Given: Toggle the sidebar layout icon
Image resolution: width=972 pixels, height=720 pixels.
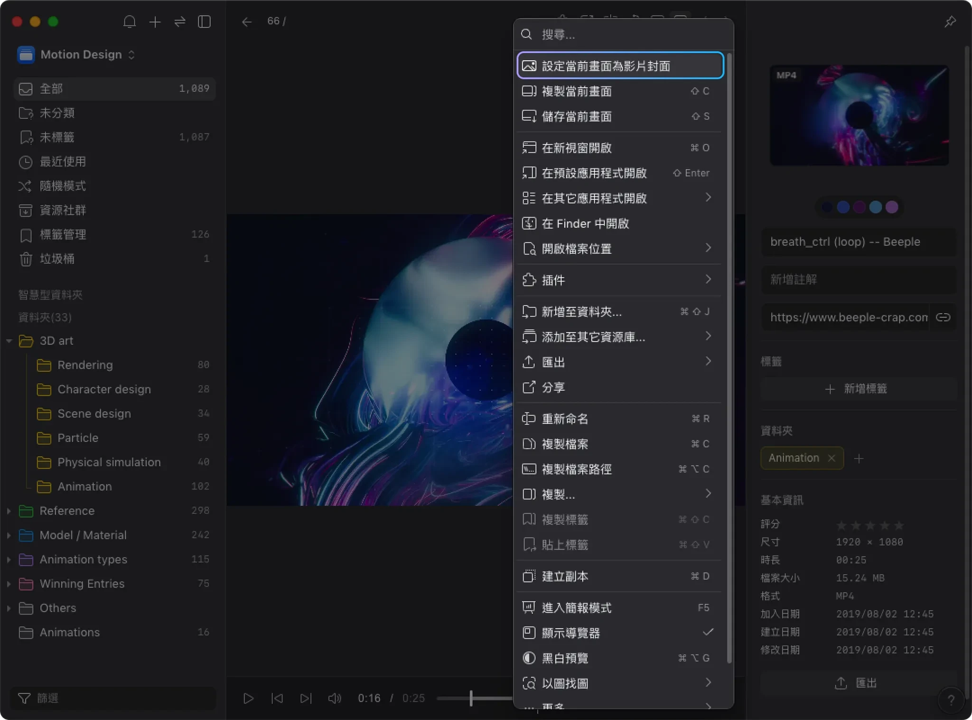Looking at the screenshot, I should click(x=205, y=22).
